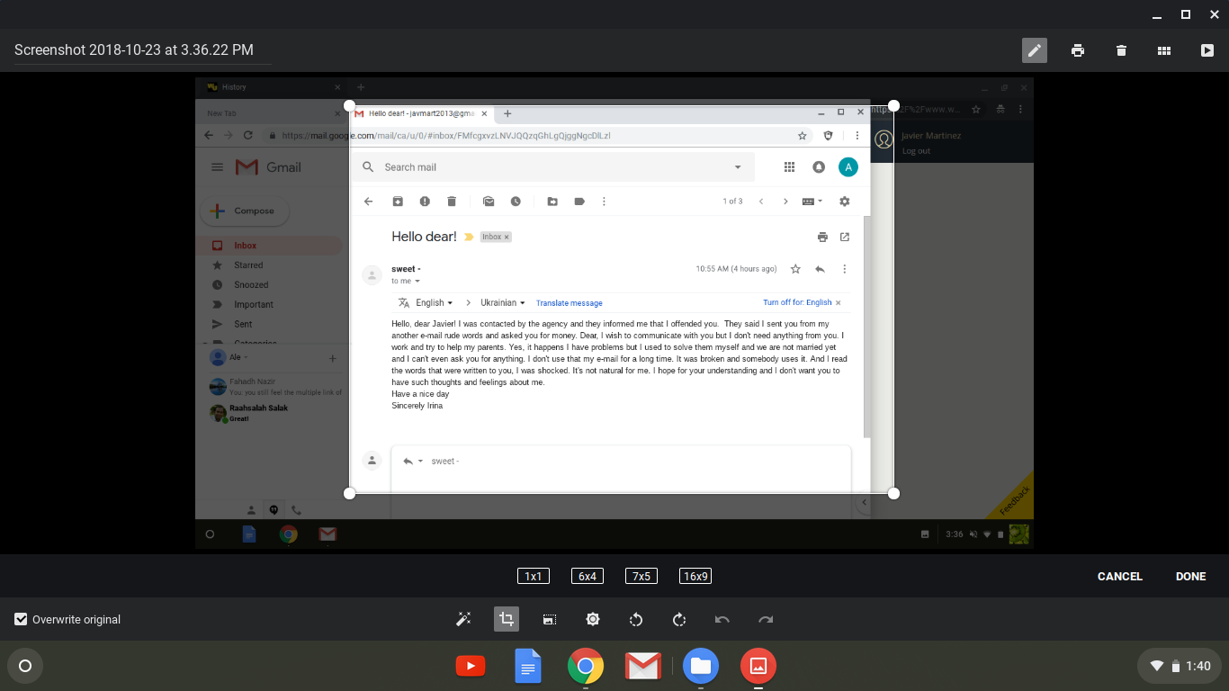1229x691 pixels.
Task: Choose the 7x5 crop aspect ratio
Action: 641,576
